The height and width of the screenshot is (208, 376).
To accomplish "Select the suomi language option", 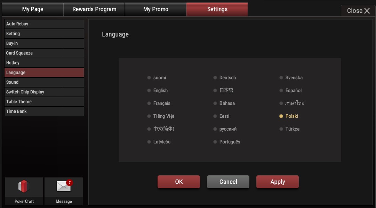I will pos(149,78).
